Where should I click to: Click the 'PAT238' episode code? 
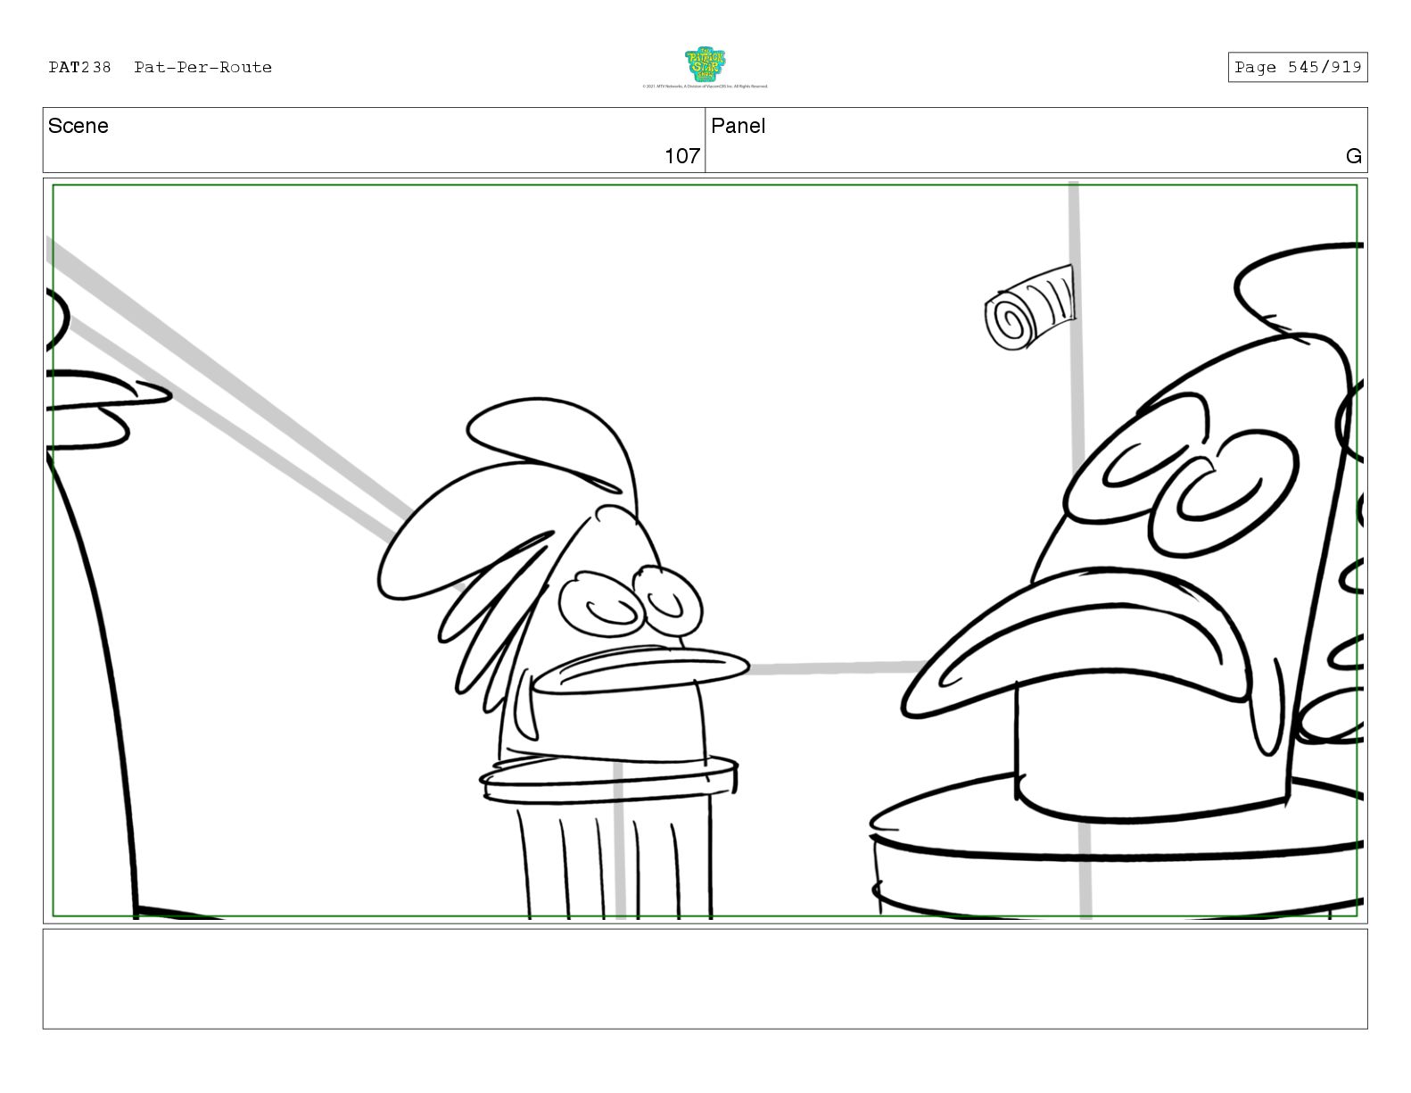coord(79,67)
